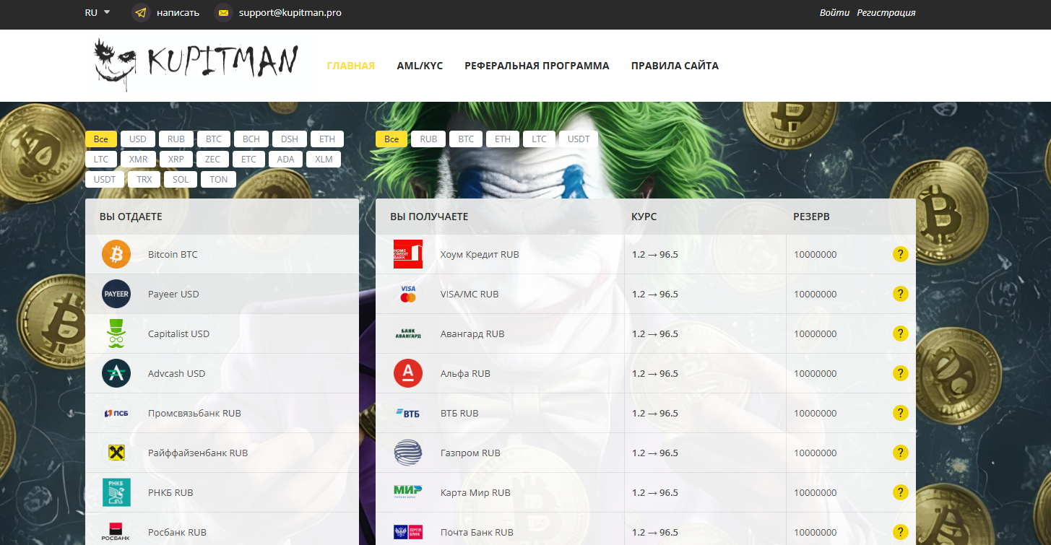Filter give currencies by SOL
Screen dimensions: 1051x545
click(181, 179)
